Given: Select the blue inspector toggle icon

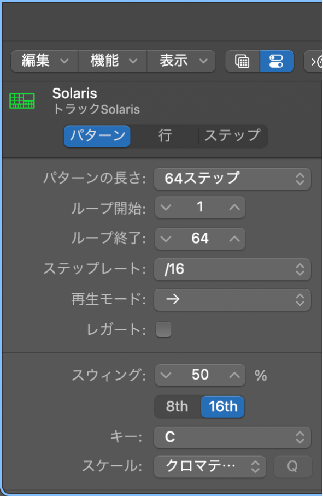Looking at the screenshot, I should point(277,61).
